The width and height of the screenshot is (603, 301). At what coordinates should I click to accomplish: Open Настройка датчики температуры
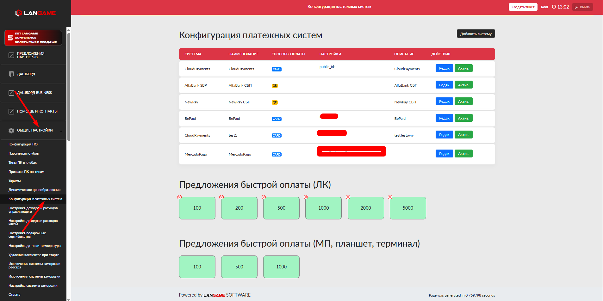pos(35,246)
